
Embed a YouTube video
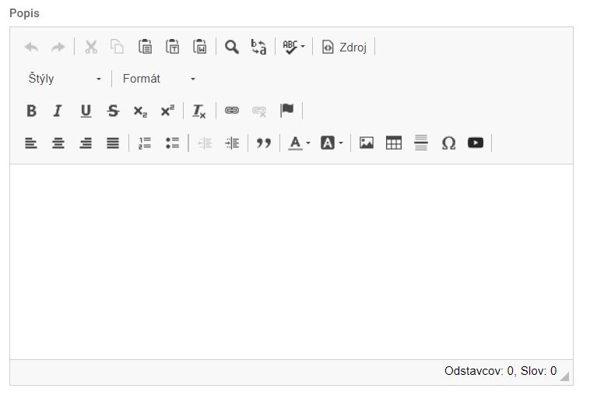click(x=476, y=143)
